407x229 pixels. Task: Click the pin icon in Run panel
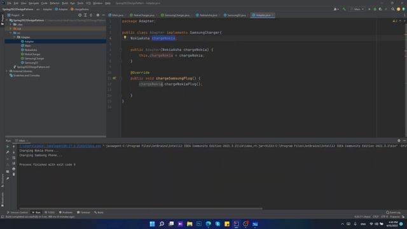point(8,179)
